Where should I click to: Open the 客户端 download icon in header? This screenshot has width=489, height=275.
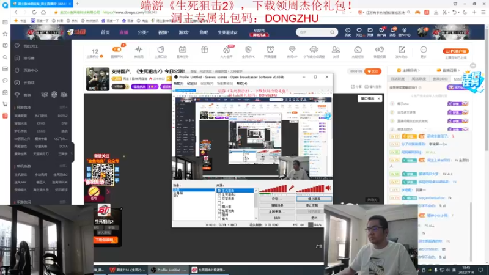coord(381,32)
